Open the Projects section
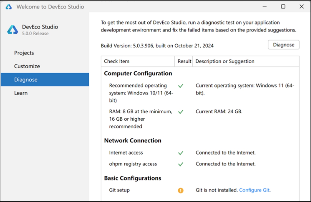 [x=24, y=53]
